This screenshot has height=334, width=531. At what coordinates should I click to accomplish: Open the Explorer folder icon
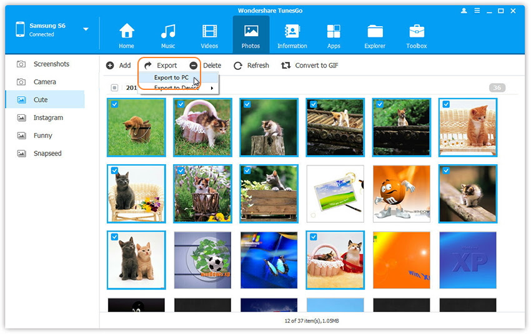tap(375, 31)
